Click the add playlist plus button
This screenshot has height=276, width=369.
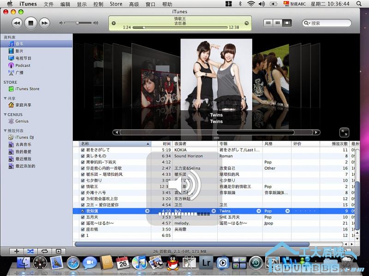(17, 251)
